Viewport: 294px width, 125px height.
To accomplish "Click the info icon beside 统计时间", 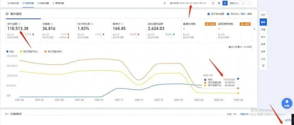I will tap(165, 3).
